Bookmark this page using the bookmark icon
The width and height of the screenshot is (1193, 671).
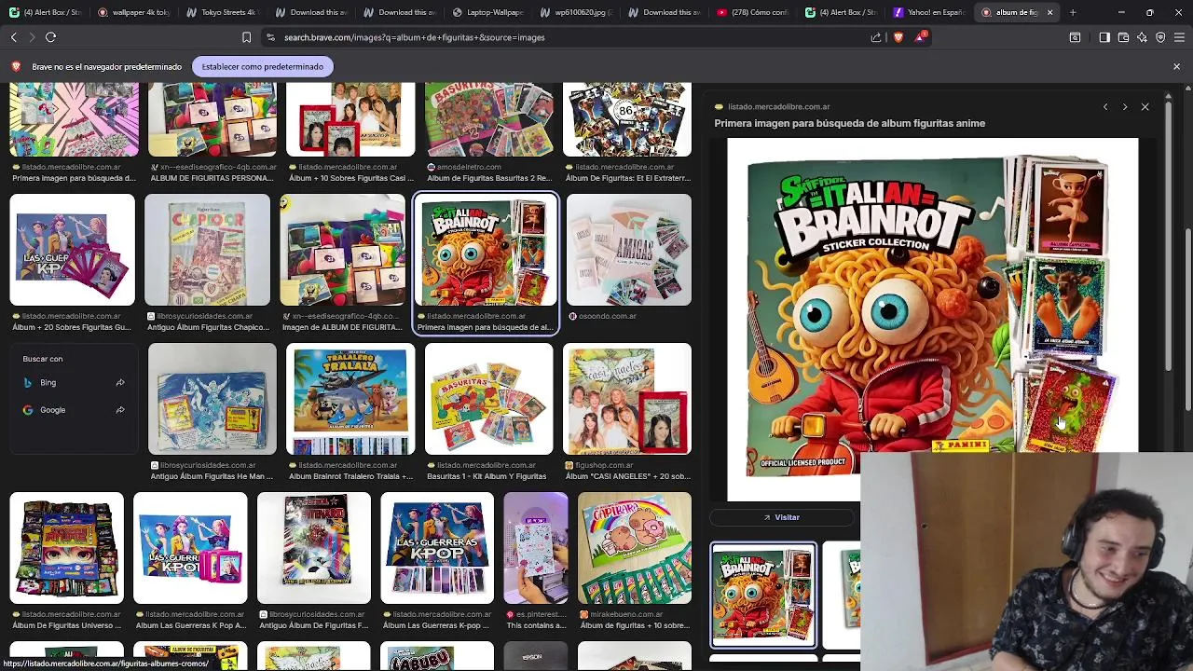click(246, 37)
